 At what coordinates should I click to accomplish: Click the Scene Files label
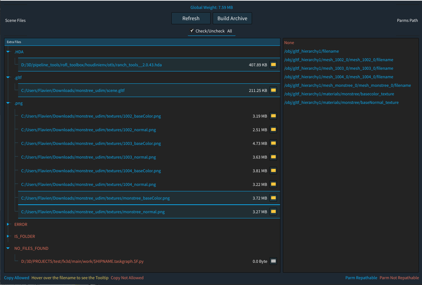[x=15, y=21]
